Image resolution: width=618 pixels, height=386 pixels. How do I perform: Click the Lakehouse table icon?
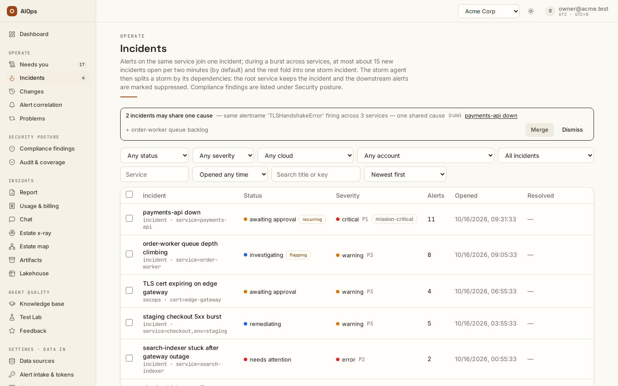[12, 274]
